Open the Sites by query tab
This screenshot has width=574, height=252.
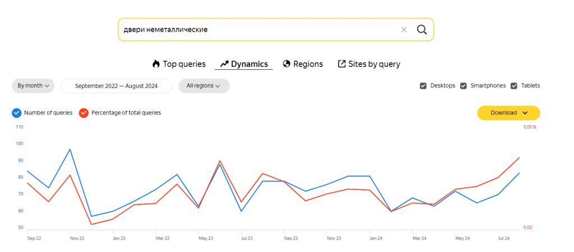tap(369, 64)
